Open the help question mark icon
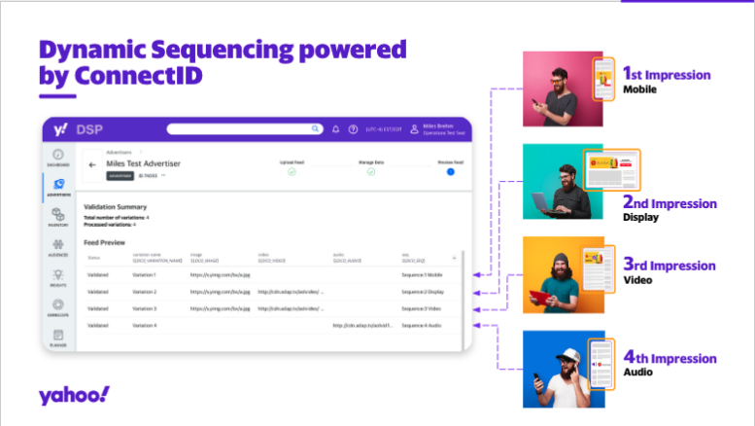Screen dimensions: 755x426 [x=353, y=129]
